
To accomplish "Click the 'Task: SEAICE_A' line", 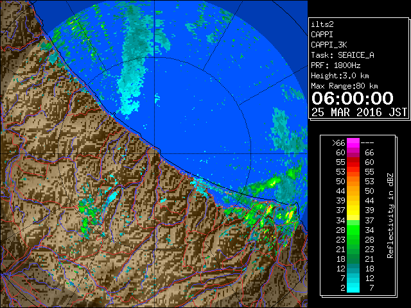I will pyautogui.click(x=342, y=55).
